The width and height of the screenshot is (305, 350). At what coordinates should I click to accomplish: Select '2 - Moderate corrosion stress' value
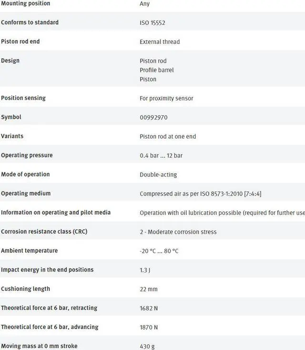[x=178, y=232]
